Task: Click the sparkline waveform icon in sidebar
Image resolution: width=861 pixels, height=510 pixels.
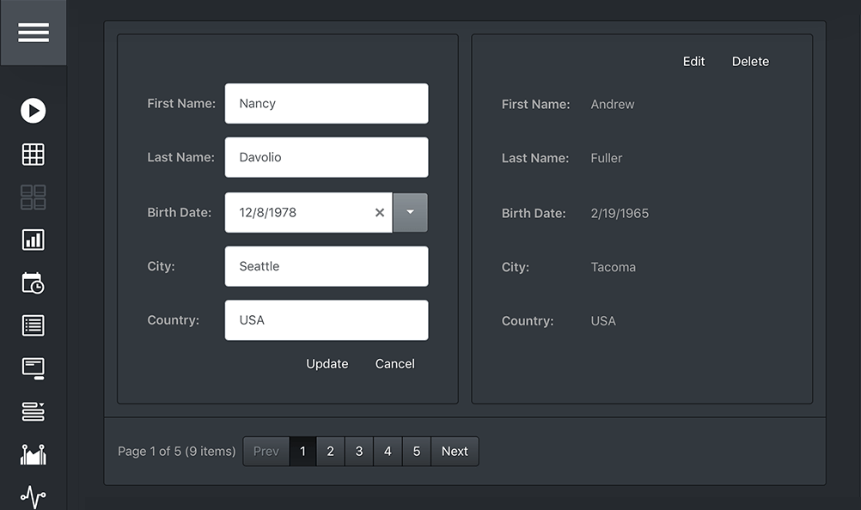Action: (x=33, y=497)
